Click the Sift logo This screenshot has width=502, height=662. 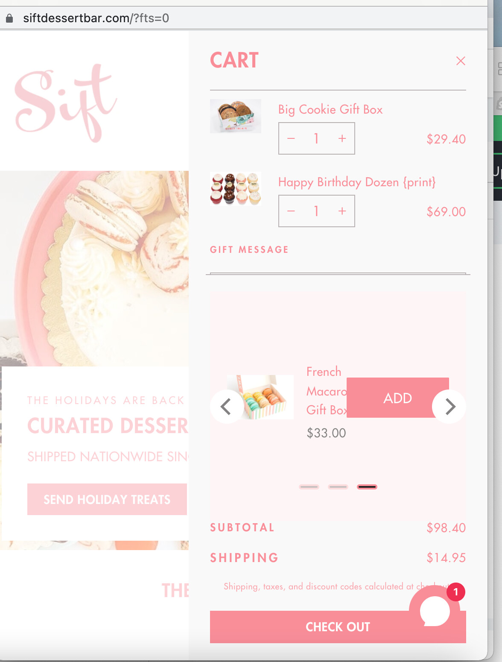[x=66, y=103]
